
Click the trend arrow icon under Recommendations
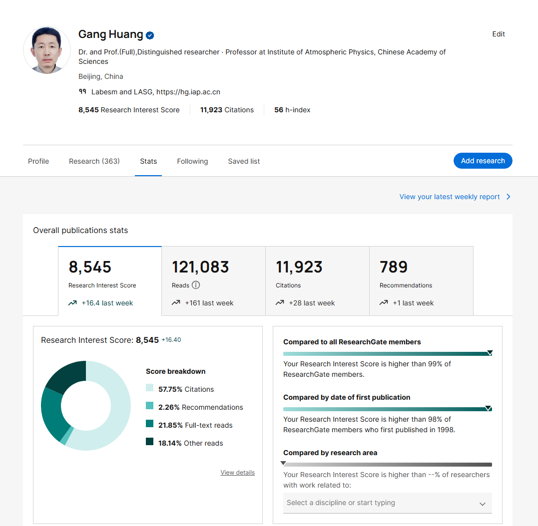pyautogui.click(x=384, y=303)
